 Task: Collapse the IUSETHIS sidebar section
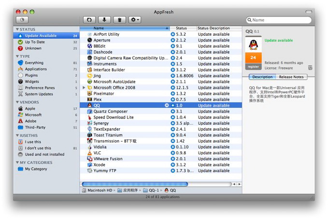(x=17, y=135)
